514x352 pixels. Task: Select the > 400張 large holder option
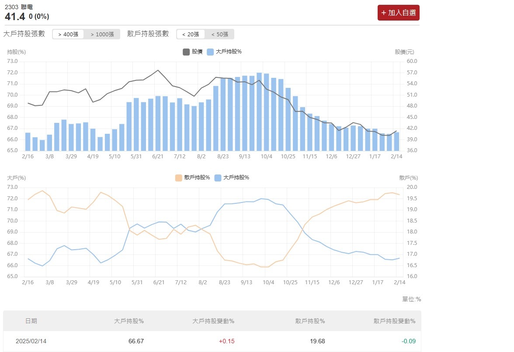pos(68,34)
